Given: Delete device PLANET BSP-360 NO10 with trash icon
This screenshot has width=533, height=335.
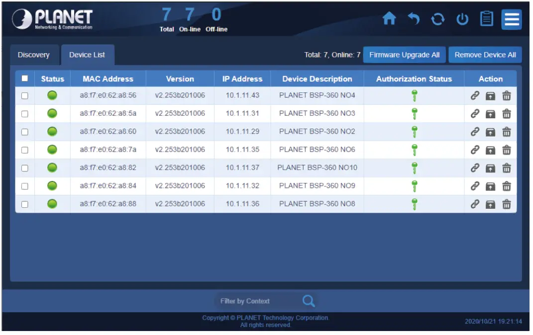Looking at the screenshot, I should coord(507,167).
